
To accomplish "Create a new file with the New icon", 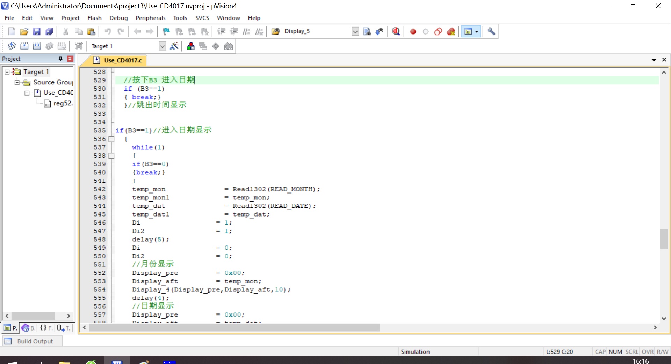I will [12, 31].
